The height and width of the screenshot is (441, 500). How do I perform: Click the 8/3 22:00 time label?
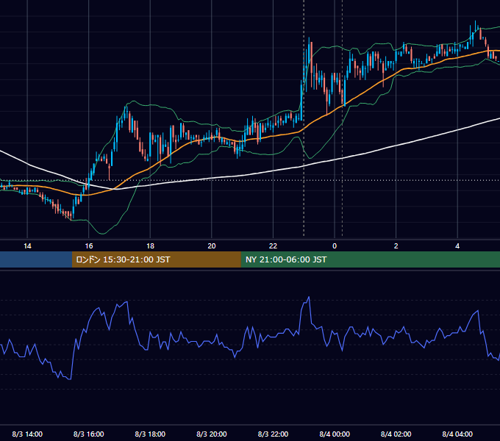273,434
